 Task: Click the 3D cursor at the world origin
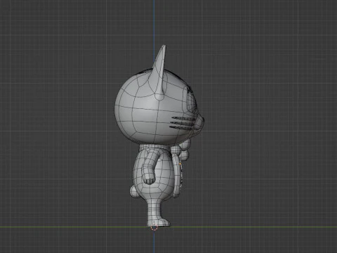[x=154, y=227]
